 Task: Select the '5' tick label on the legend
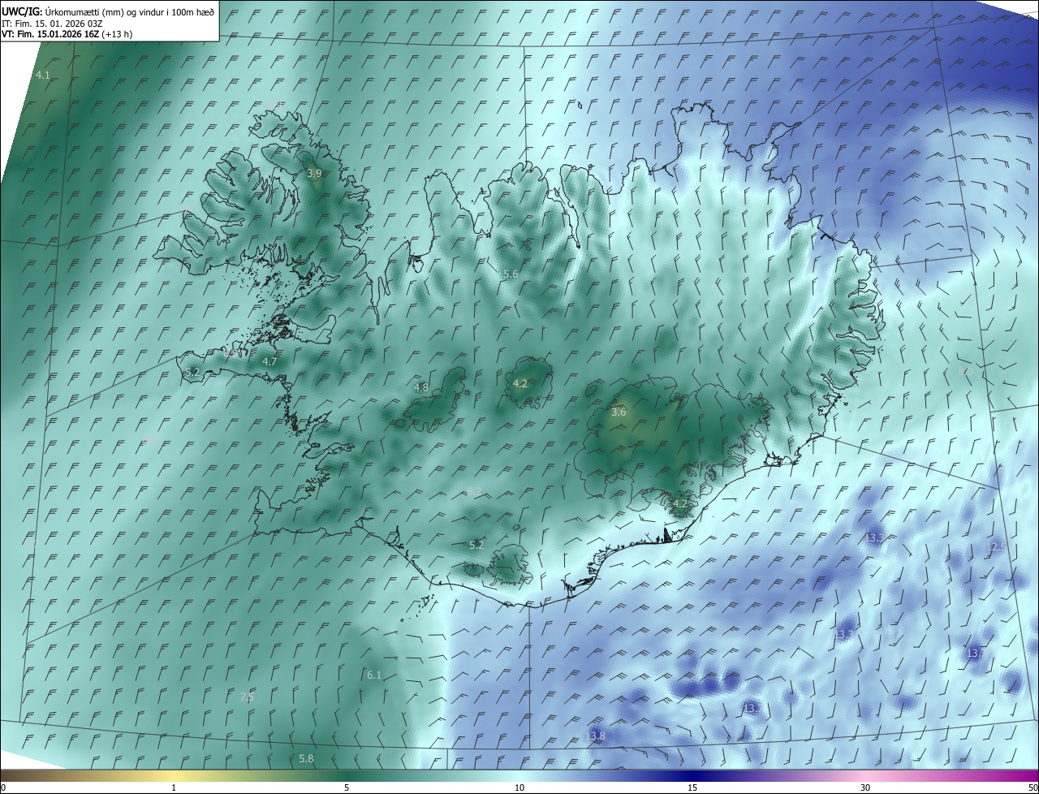(x=347, y=788)
